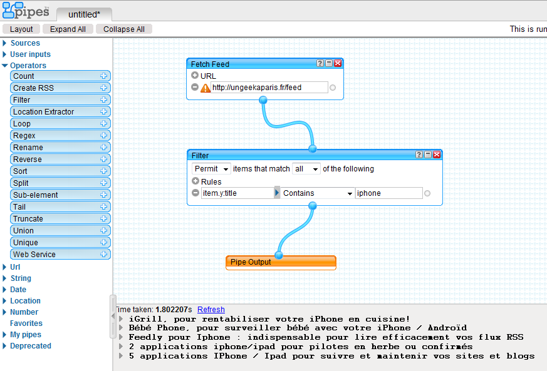Viewport: 547px width, 371px height.
Task: Add a new URL with the plus icon
Action: click(195, 76)
